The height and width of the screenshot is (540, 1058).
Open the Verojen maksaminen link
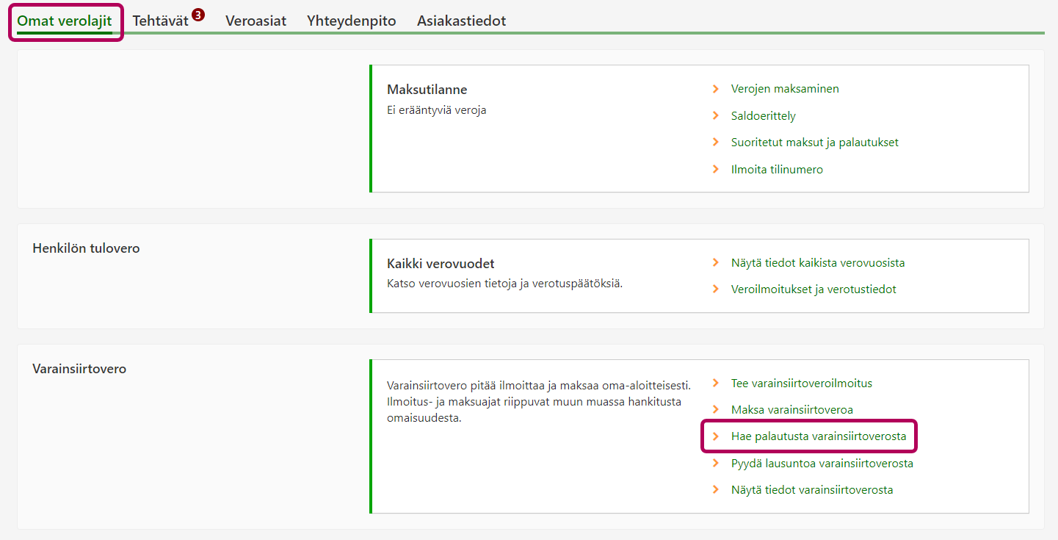tap(785, 89)
